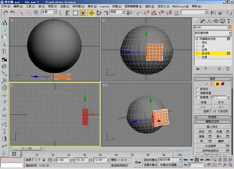Screen dimensions: 234x169
Task: Open the Select by Name list tool
Action: 68,13
